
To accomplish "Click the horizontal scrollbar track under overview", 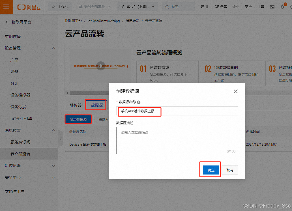I will point(179,93).
